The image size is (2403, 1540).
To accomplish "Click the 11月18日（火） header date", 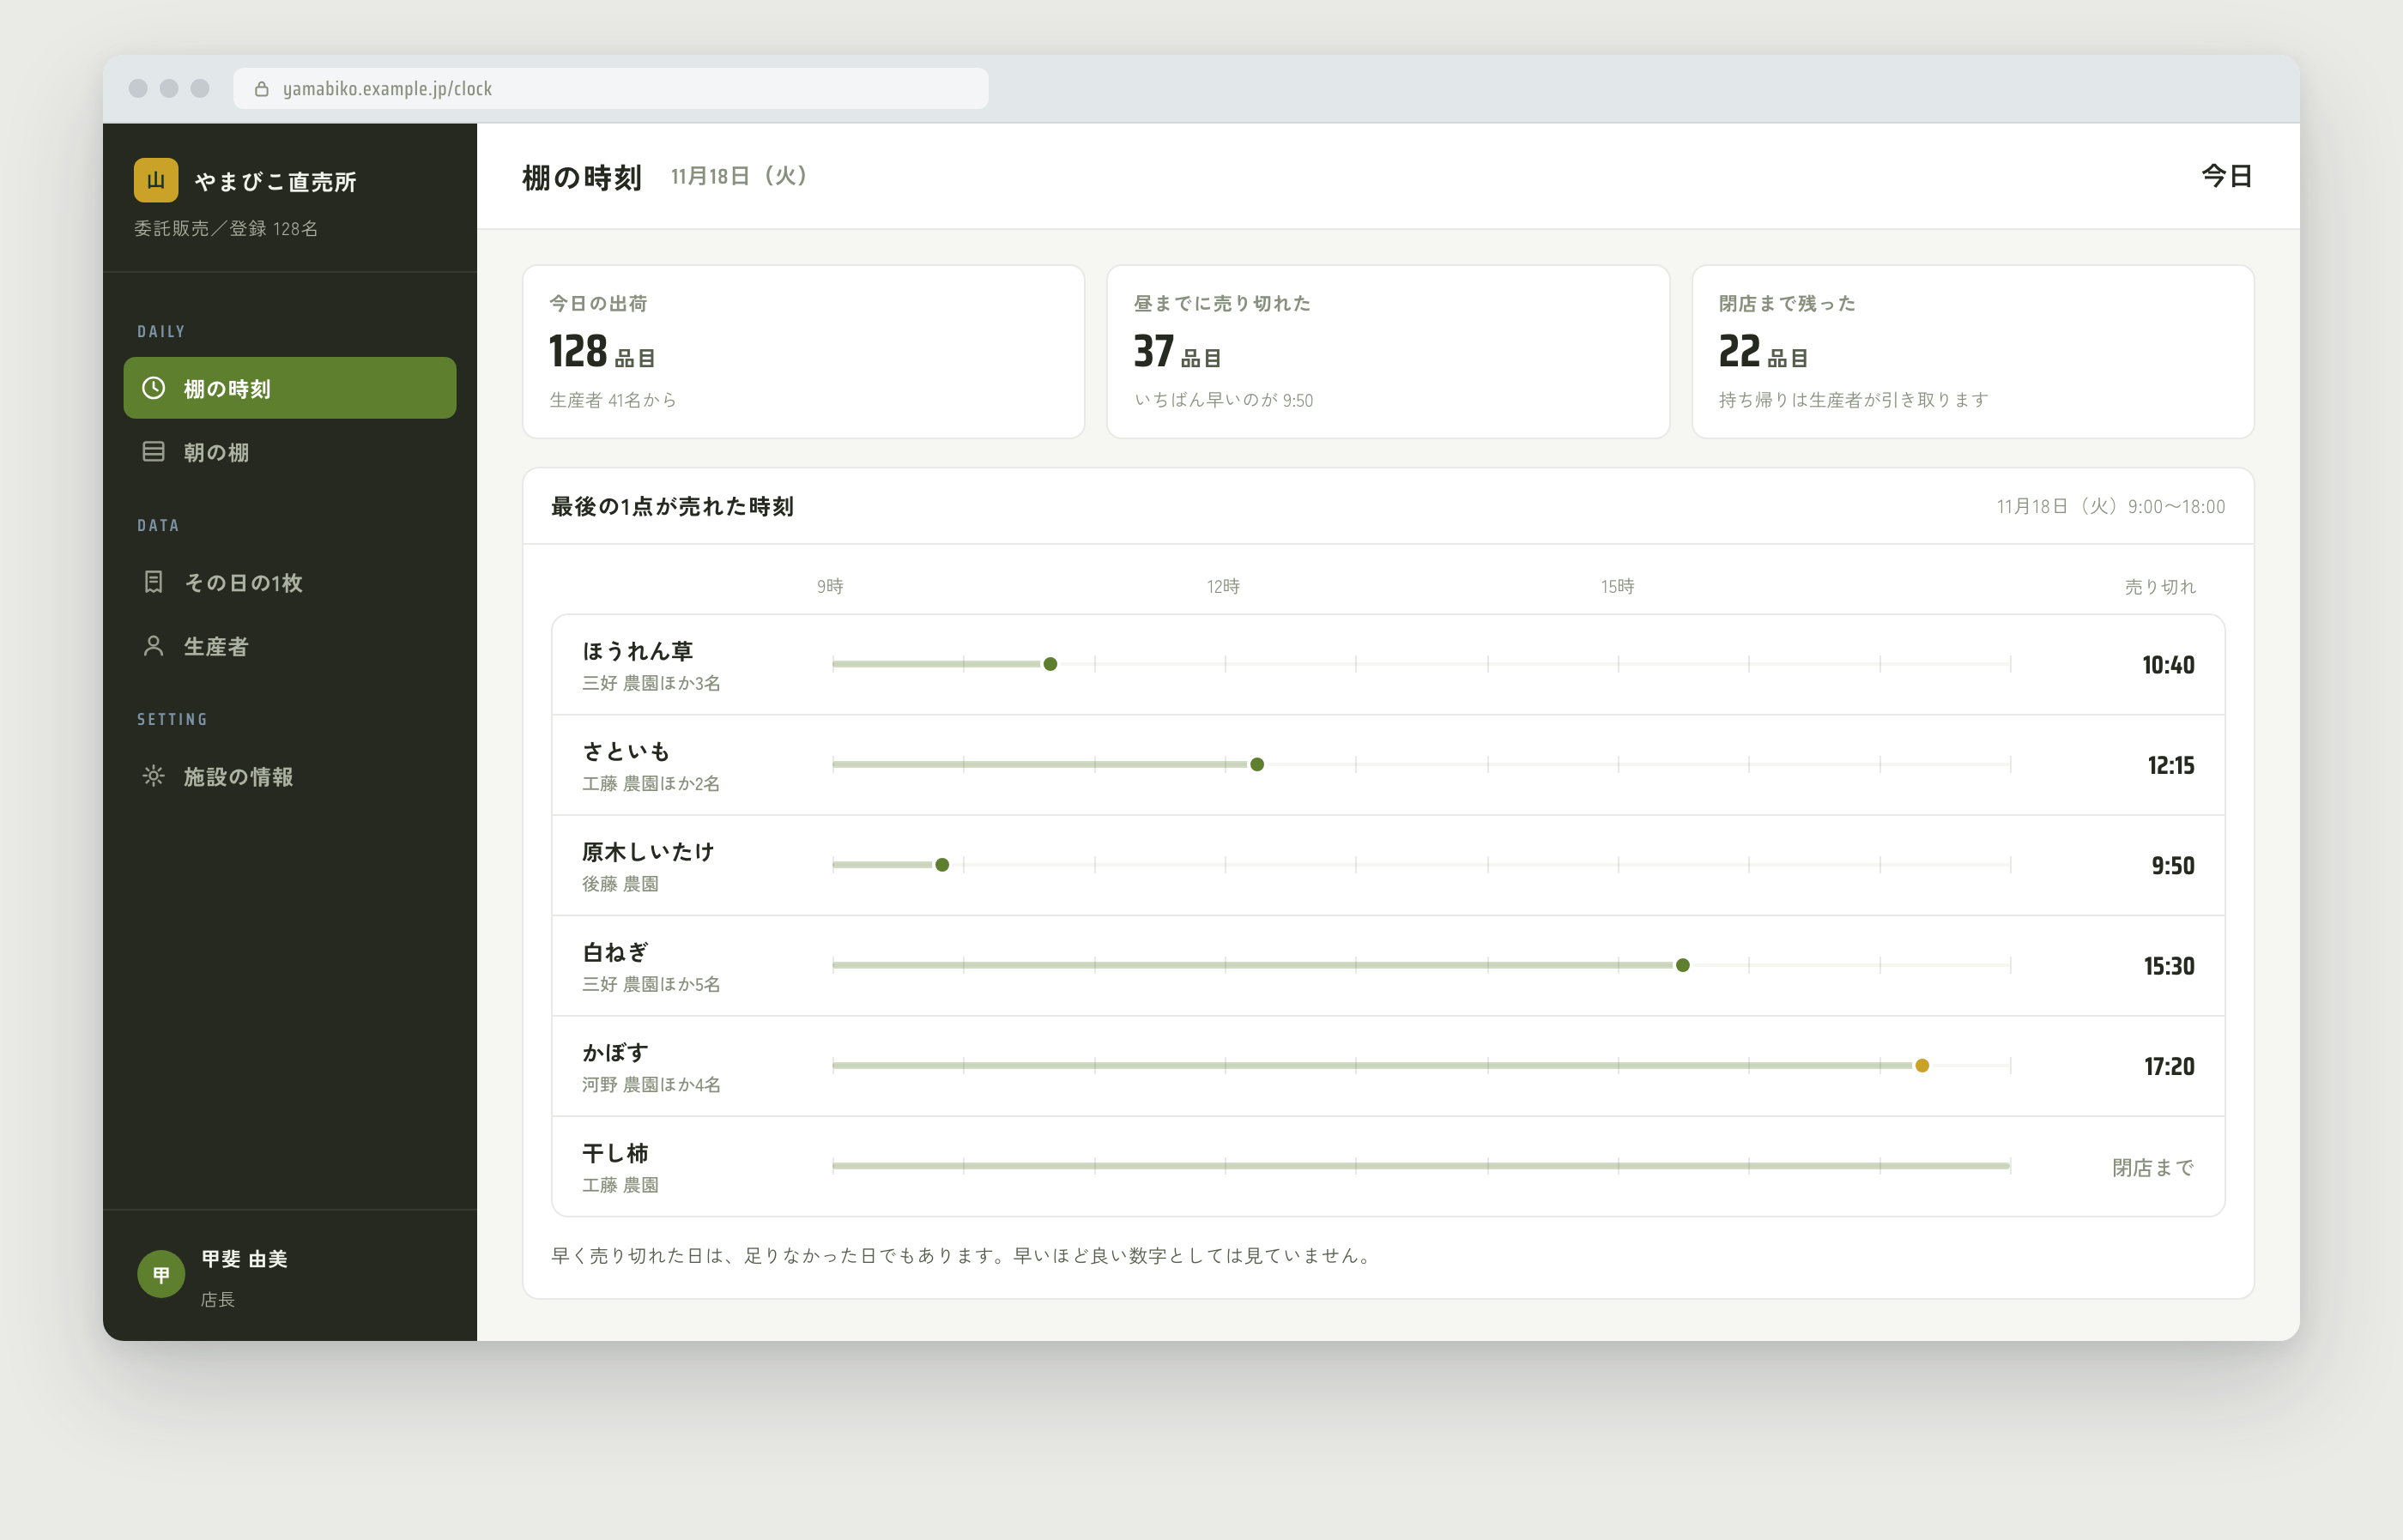I will click(739, 176).
